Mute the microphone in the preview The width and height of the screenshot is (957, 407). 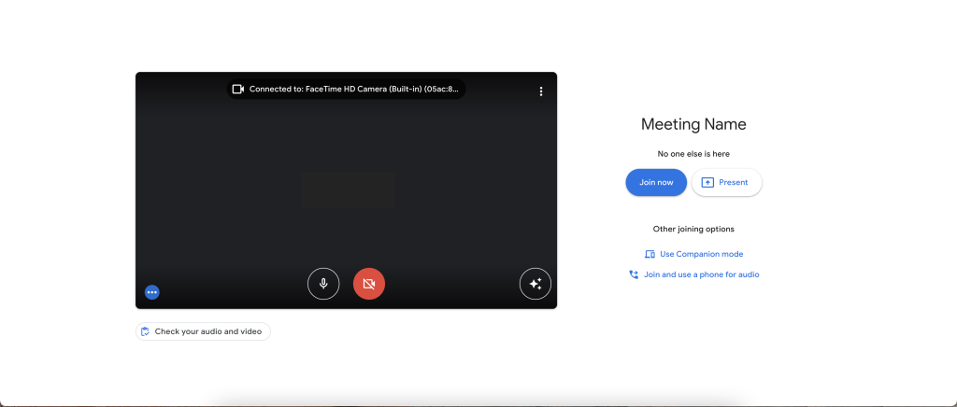coord(323,284)
